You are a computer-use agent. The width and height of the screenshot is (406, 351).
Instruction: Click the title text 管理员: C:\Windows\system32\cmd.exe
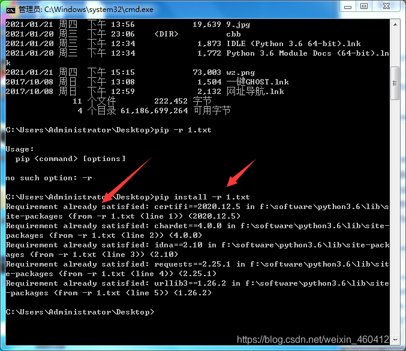[x=86, y=10]
